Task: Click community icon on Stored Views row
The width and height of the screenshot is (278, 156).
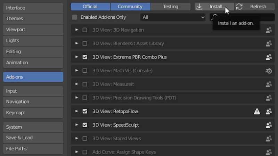Action: [x=269, y=138]
